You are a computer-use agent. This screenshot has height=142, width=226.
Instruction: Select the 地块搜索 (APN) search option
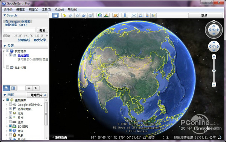point(16,25)
